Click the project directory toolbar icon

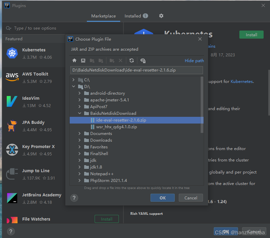click(x=92, y=60)
